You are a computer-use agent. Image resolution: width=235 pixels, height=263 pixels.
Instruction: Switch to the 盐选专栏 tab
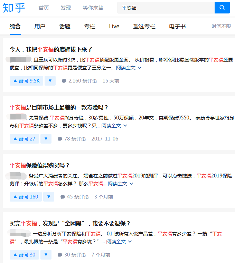144,26
